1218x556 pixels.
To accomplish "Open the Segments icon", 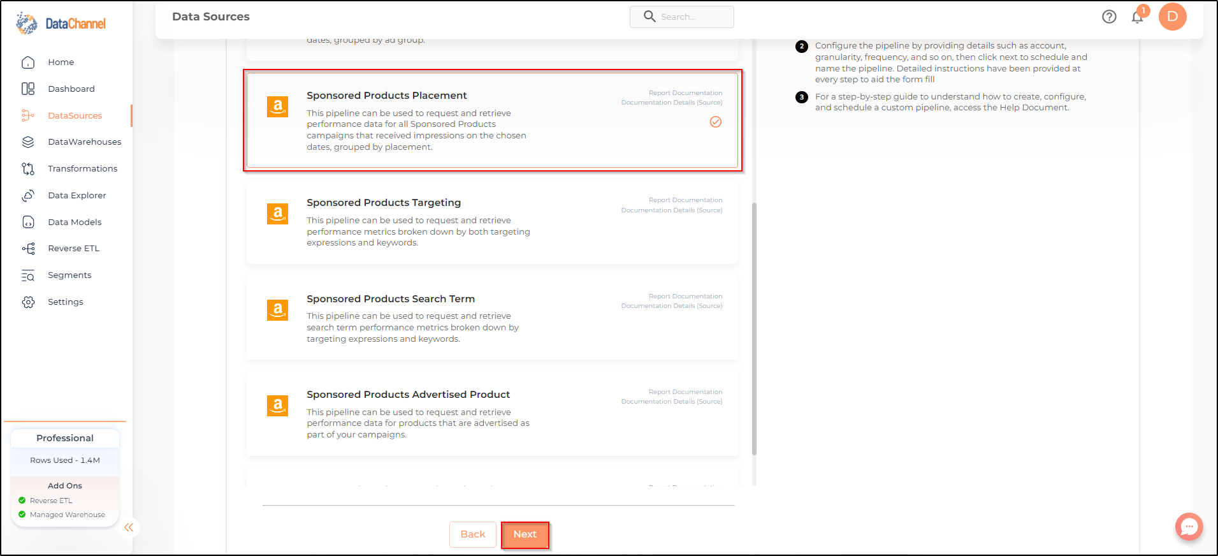I will tap(28, 275).
